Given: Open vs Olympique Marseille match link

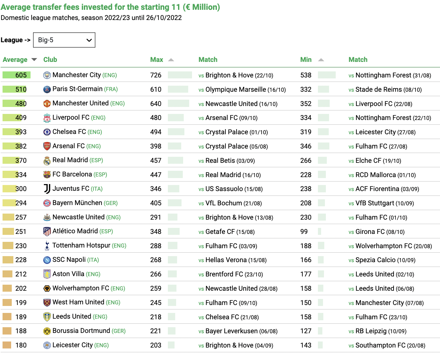Looking at the screenshot, I should tap(242, 89).
